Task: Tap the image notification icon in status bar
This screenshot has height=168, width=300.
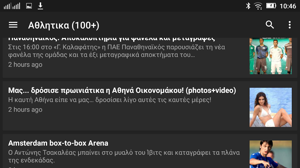Action: click(29, 6)
